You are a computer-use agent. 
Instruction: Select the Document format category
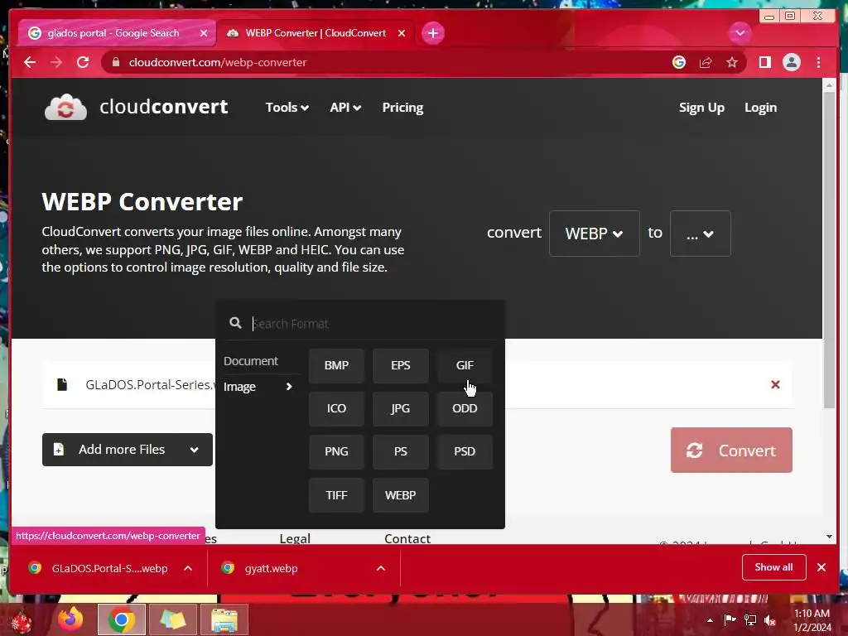click(250, 361)
